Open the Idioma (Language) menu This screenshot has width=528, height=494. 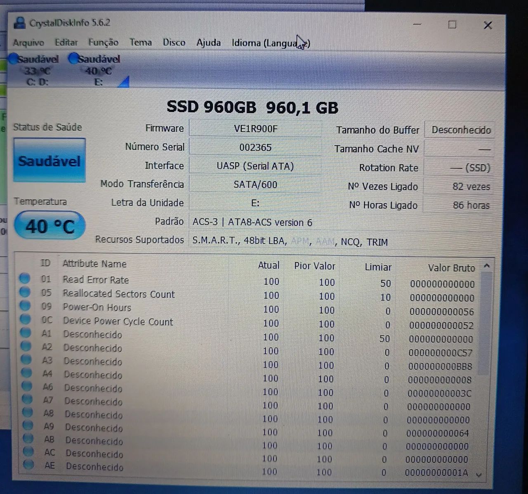[x=271, y=43]
